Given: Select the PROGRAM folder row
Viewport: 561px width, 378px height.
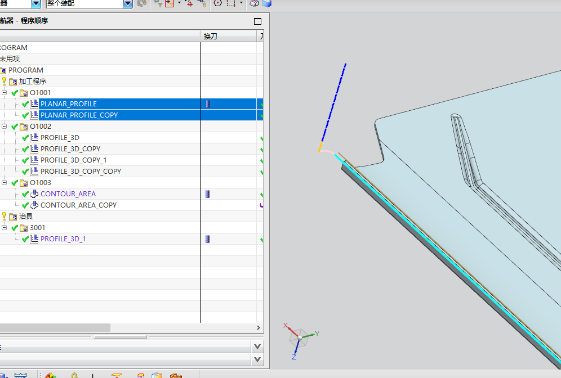Looking at the screenshot, I should pyautogui.click(x=132, y=70).
